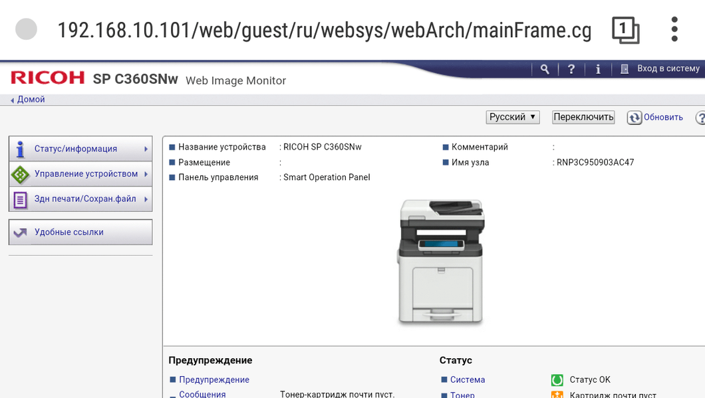Click the info 'i' icon in header
This screenshot has width=705, height=398.
tap(597, 69)
